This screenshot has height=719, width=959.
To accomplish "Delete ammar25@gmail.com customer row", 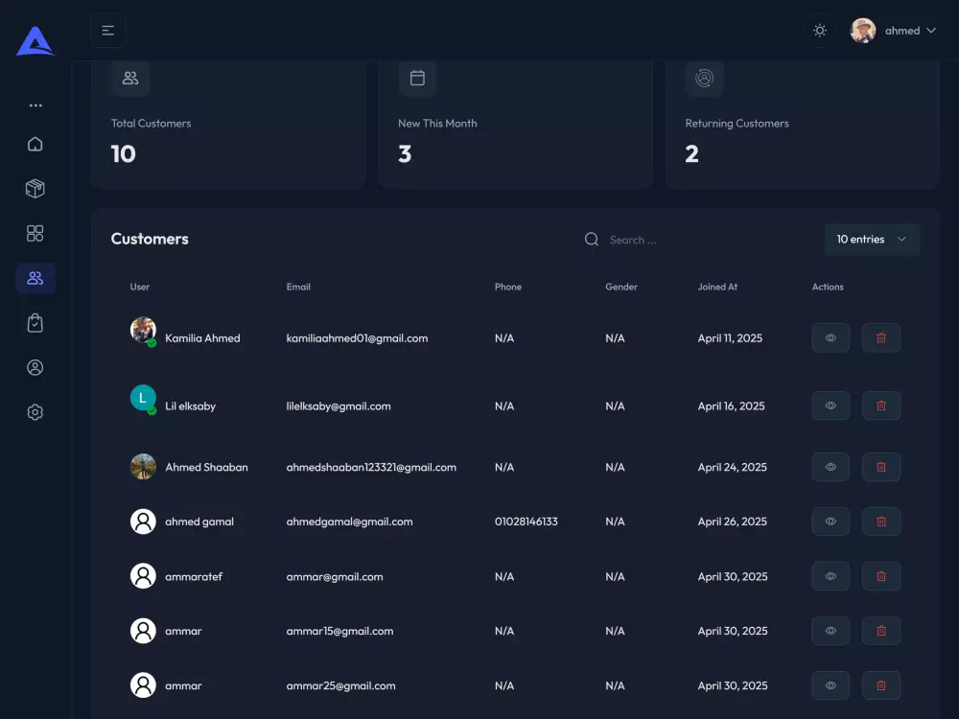I will (x=881, y=685).
